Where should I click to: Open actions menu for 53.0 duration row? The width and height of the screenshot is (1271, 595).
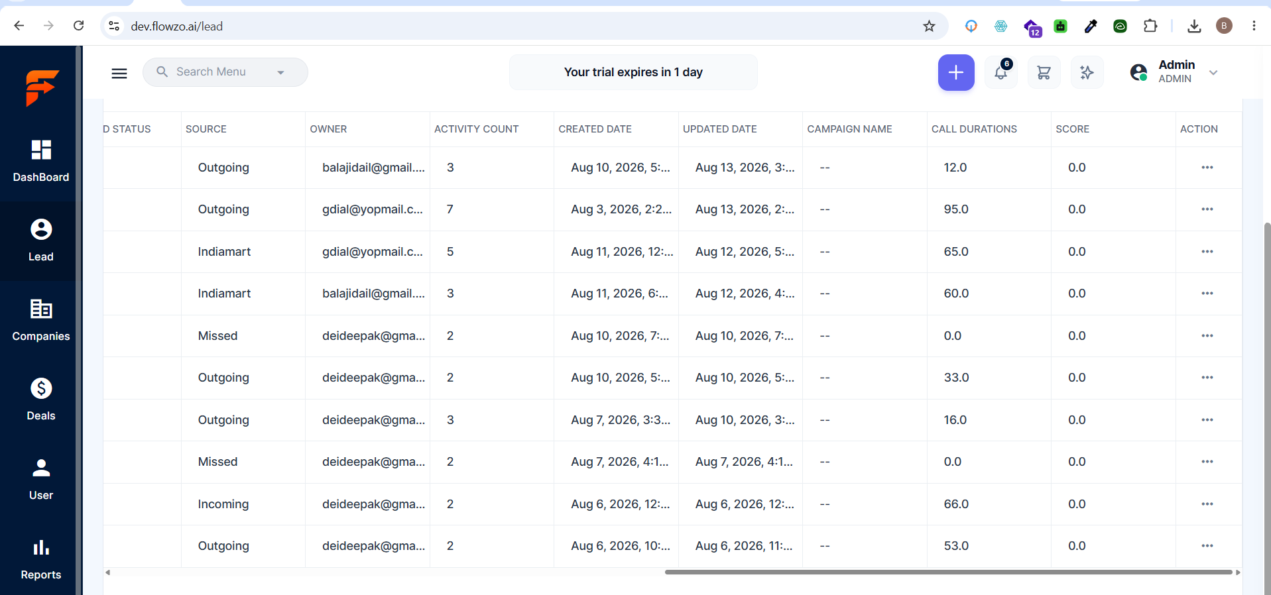point(1207,546)
